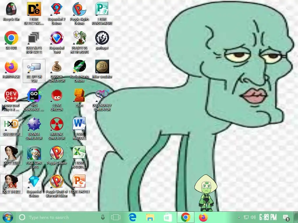This screenshot has height=223, width=298.
Task: Select the Santa elf game icon
Action: [34, 153]
